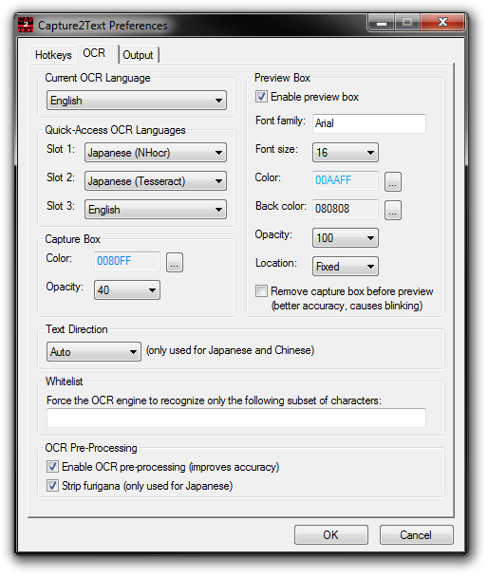Screen dimensions: 488x577
Task: Disable Enable OCR pre-processing checkbox
Action: pos(52,467)
